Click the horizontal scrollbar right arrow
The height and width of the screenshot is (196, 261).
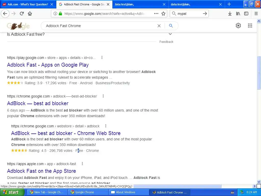tap(254, 186)
